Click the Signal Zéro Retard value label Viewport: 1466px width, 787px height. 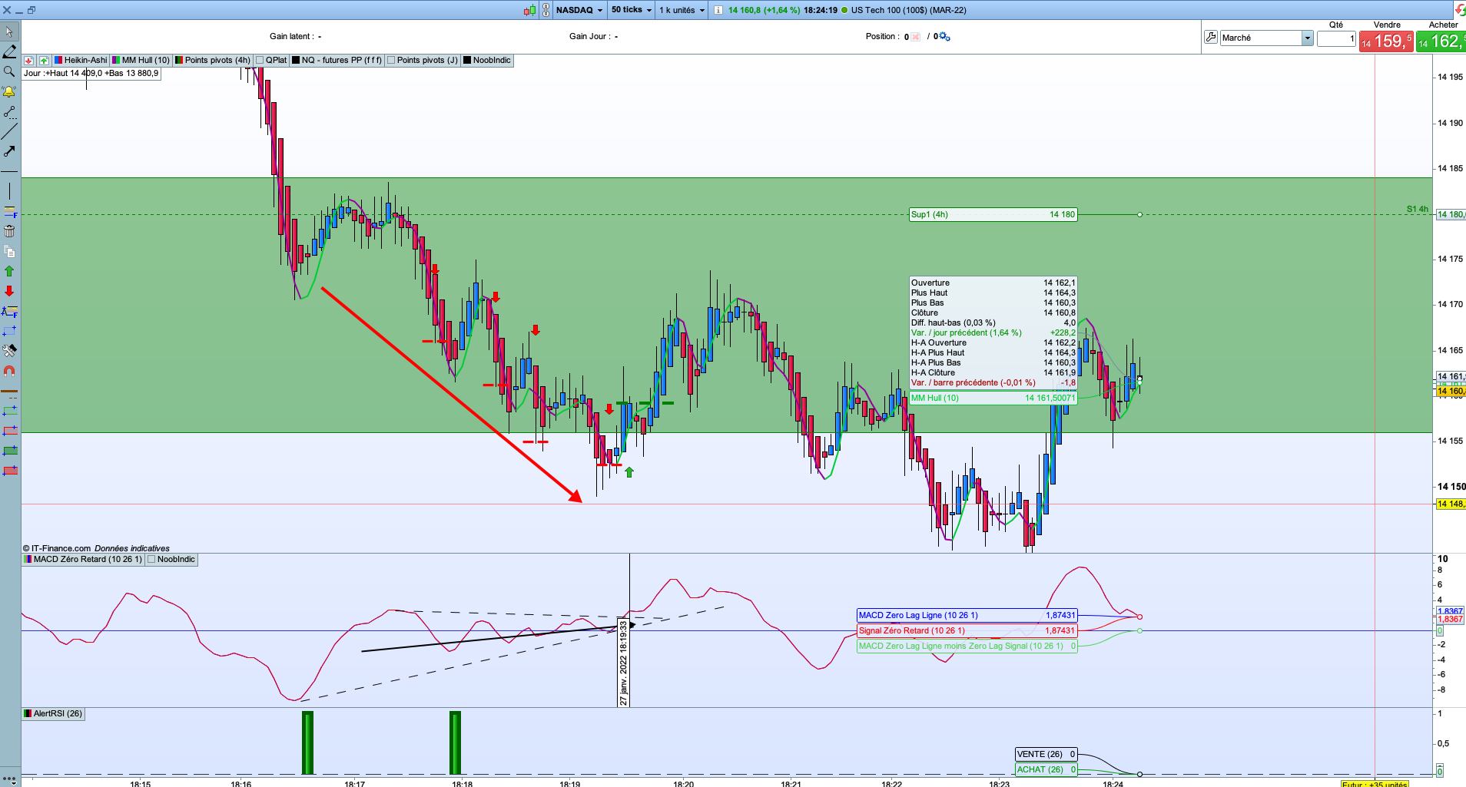[967, 631]
